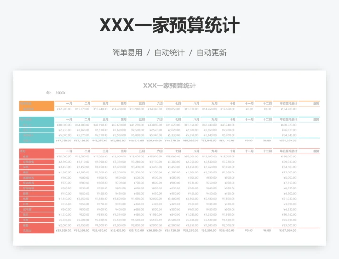
Task: Select the cell ¥15,870.00
Action: tap(82, 109)
